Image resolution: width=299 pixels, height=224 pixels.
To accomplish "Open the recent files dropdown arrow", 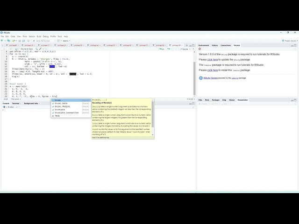I will coord(16,41).
